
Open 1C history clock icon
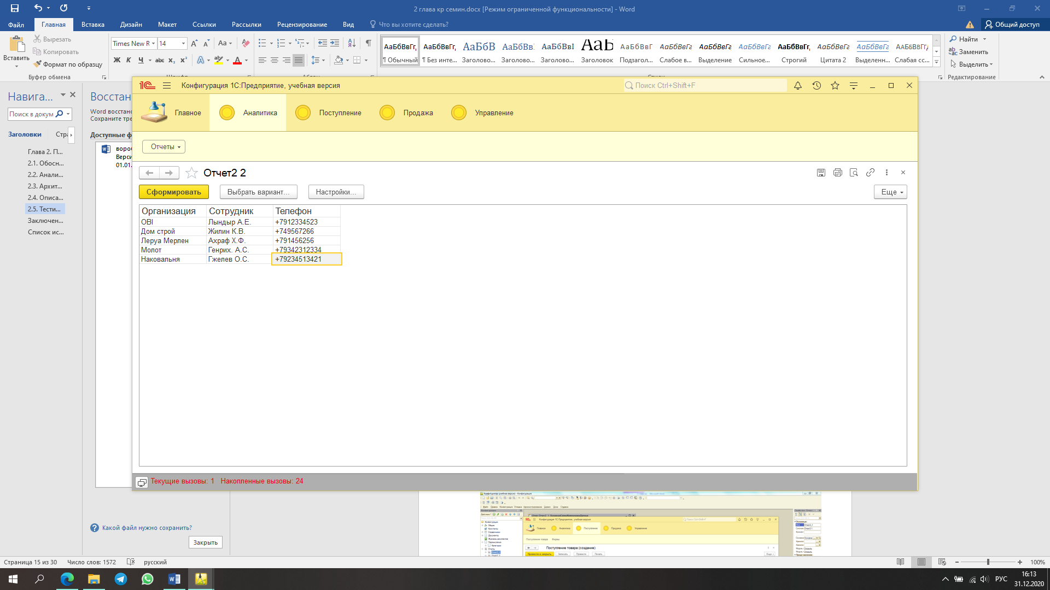pyautogui.click(x=816, y=86)
